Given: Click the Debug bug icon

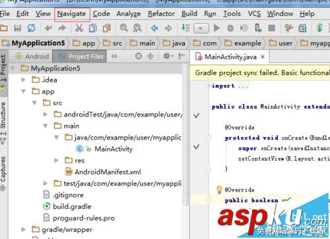Looking at the screenshot, I should 230,28.
